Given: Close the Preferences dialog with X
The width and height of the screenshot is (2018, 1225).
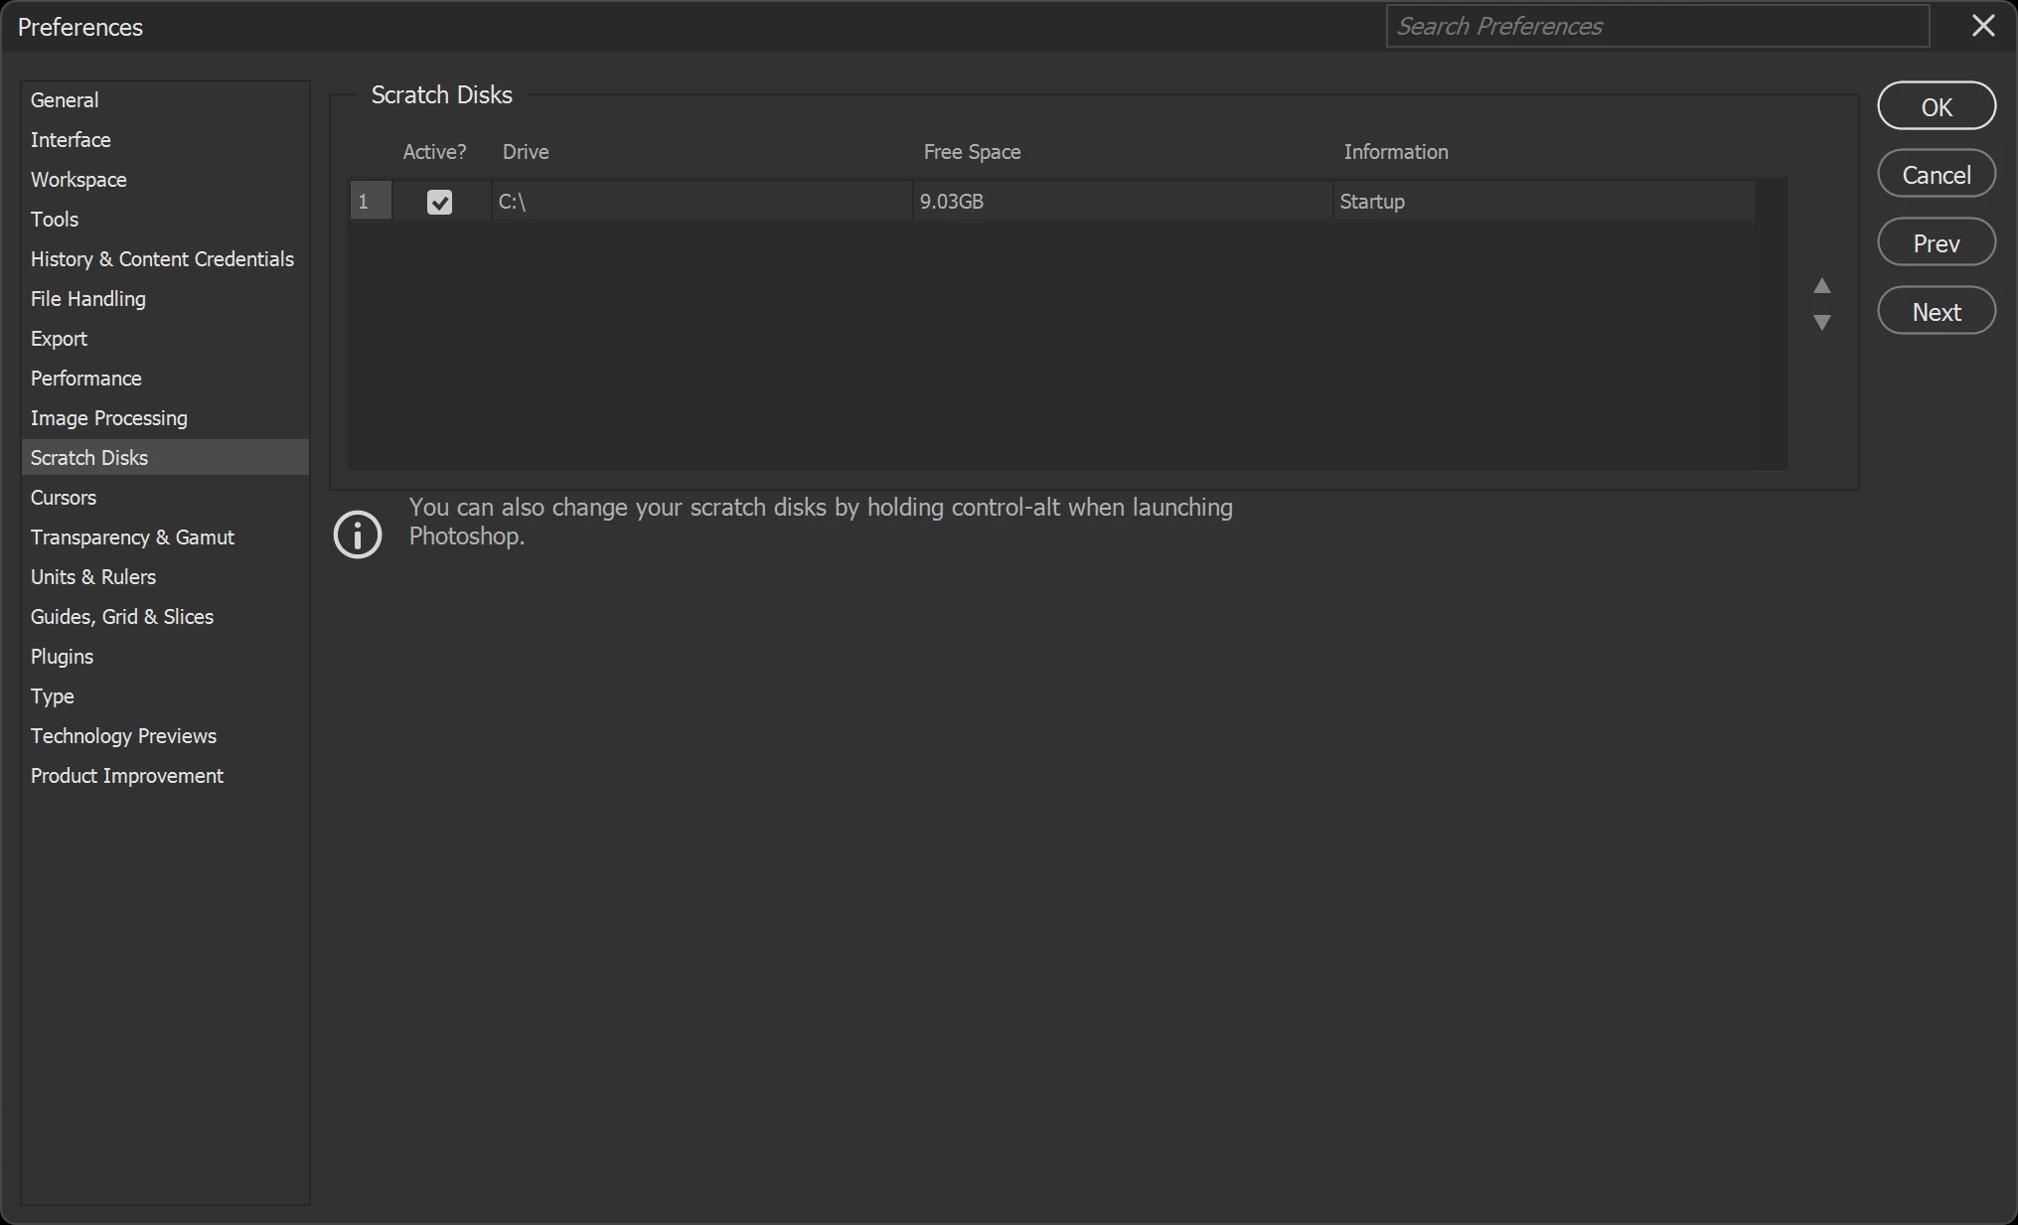Looking at the screenshot, I should (x=1982, y=26).
